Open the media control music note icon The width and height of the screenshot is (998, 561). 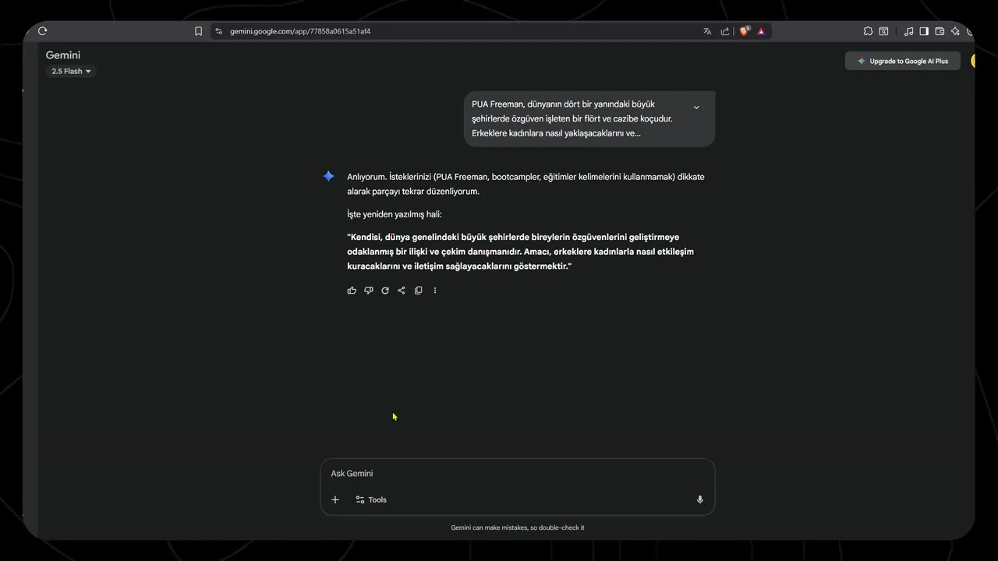(908, 31)
